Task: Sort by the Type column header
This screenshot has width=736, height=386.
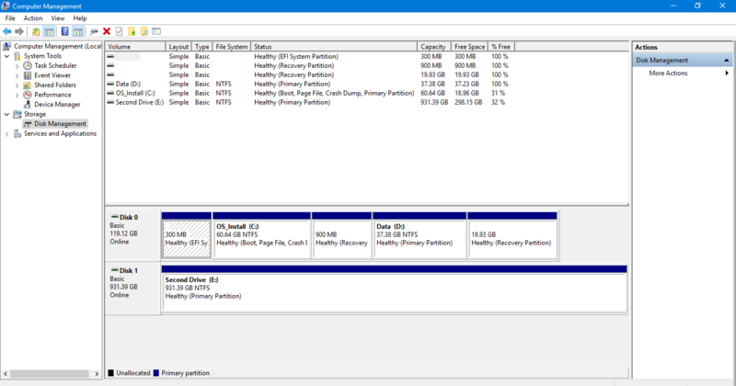Action: pyautogui.click(x=201, y=47)
